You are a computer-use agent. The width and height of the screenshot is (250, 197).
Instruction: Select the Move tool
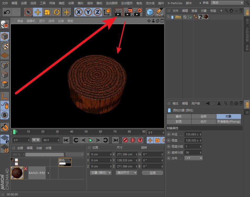37,12
